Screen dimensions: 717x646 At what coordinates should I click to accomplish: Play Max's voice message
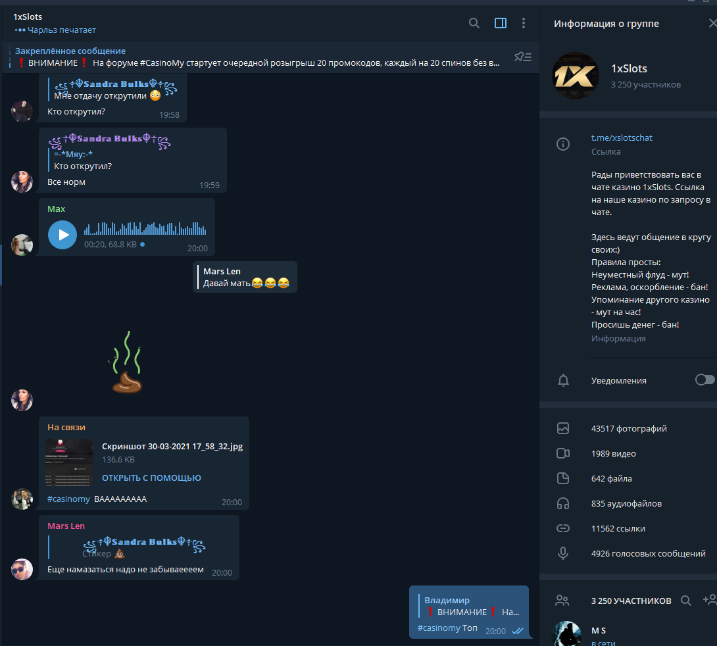pos(62,235)
